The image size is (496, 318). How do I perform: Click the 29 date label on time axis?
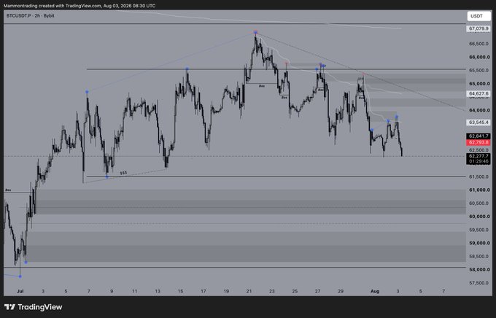pos(341,292)
